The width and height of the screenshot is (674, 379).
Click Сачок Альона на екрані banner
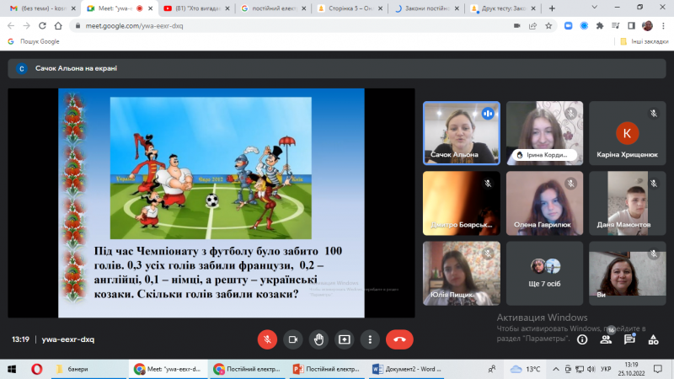click(x=336, y=68)
